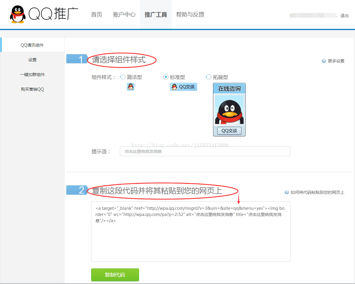Screen dimensions: 355x284
Task: Open 如何将代码粘贴到您的网页上 help link
Action: [x=318, y=192]
